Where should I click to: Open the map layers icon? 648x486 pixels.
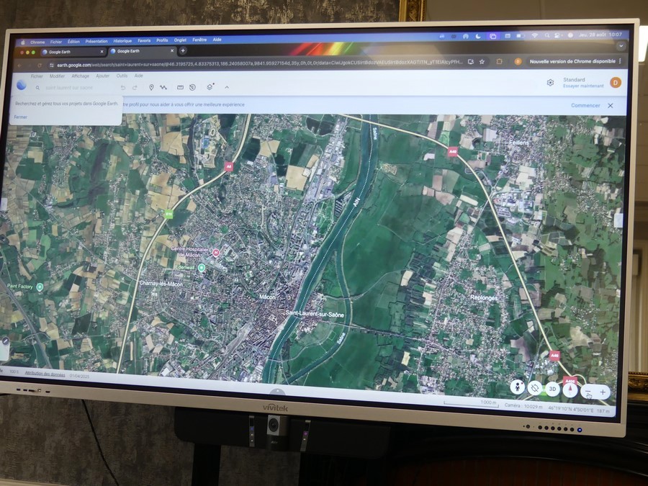210,87
